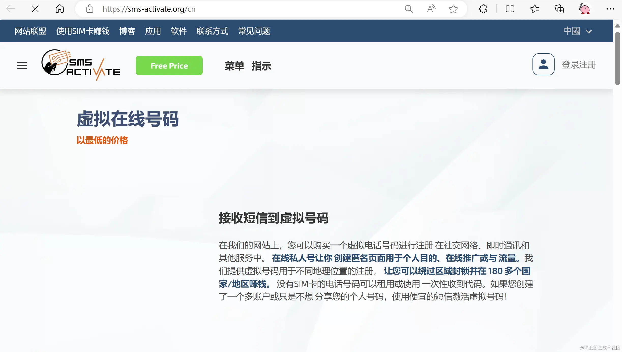
Task: Add page to favorites star icon
Action: (453, 9)
